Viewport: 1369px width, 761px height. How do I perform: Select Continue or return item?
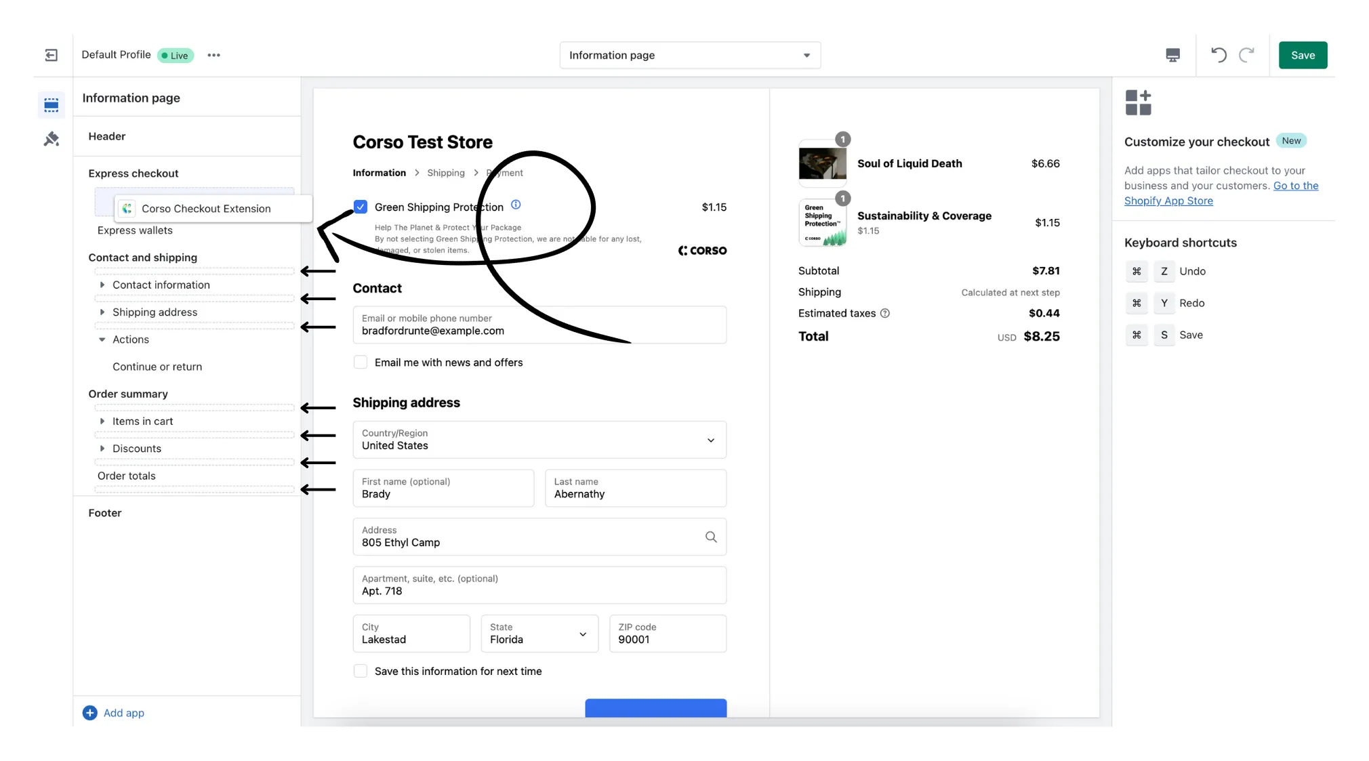tap(157, 367)
